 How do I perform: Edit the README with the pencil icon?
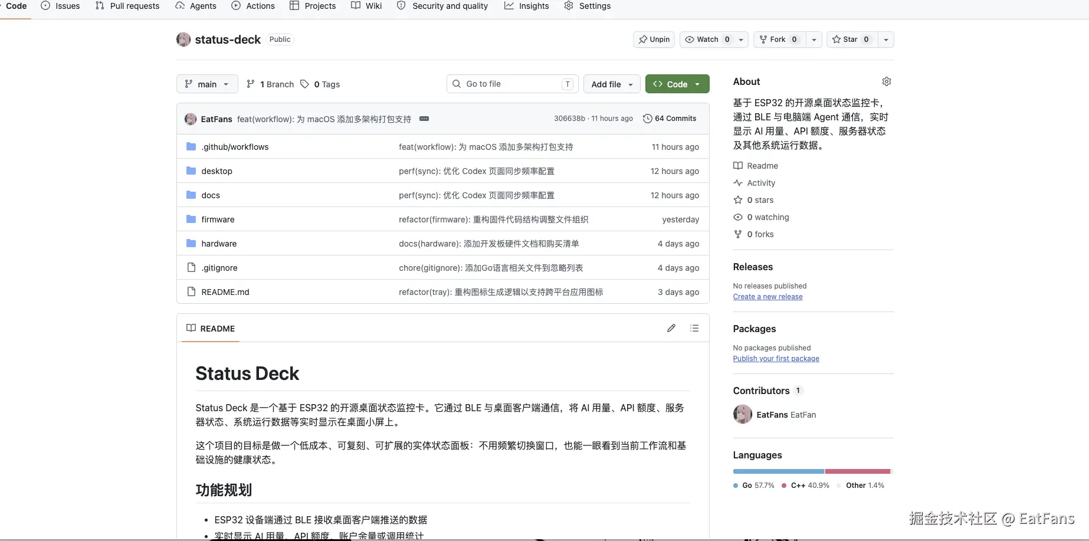671,328
